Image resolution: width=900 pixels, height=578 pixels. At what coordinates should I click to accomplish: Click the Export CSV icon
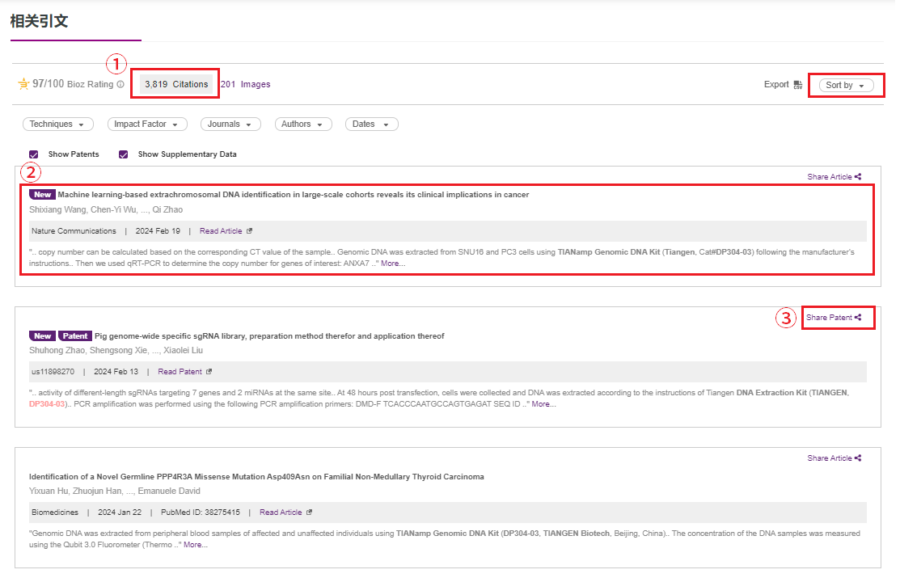[797, 85]
